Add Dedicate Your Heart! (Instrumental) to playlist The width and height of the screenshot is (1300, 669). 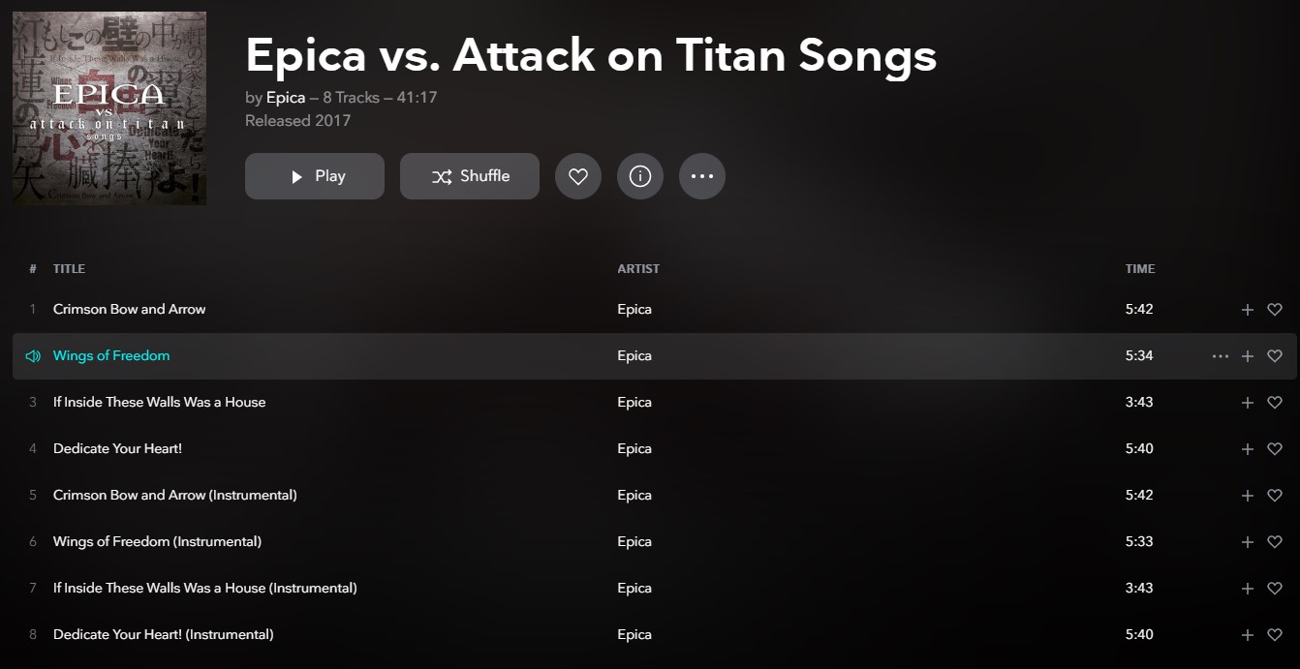pos(1248,635)
